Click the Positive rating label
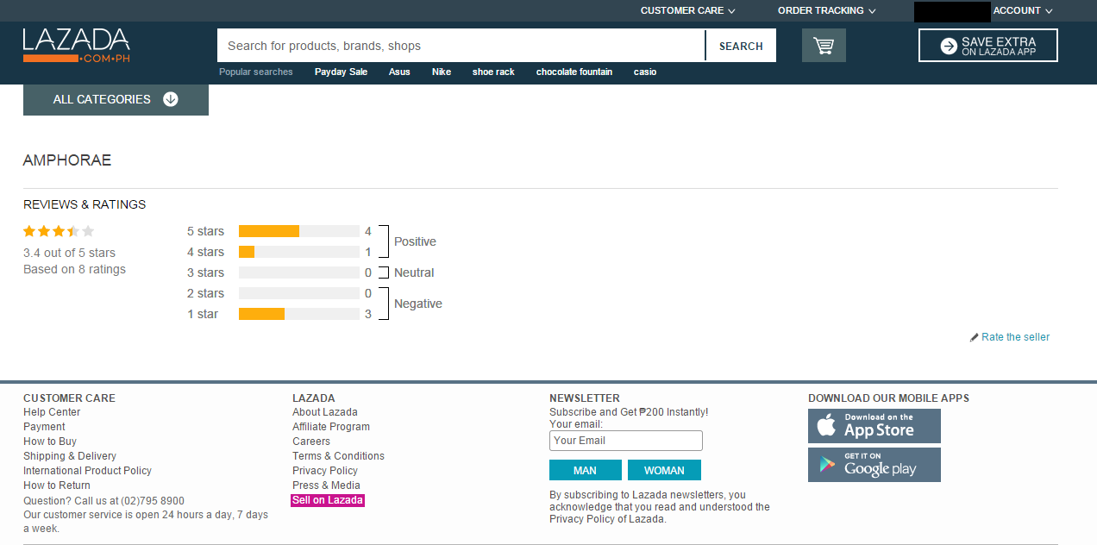 pos(415,241)
